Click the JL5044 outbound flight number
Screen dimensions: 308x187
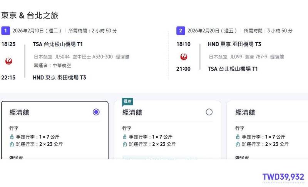click(x=62, y=57)
